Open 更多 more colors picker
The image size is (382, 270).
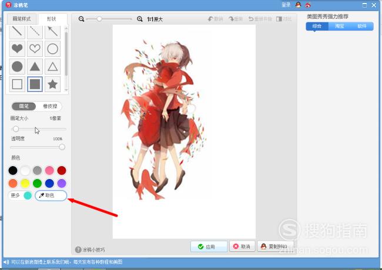(x=21, y=195)
